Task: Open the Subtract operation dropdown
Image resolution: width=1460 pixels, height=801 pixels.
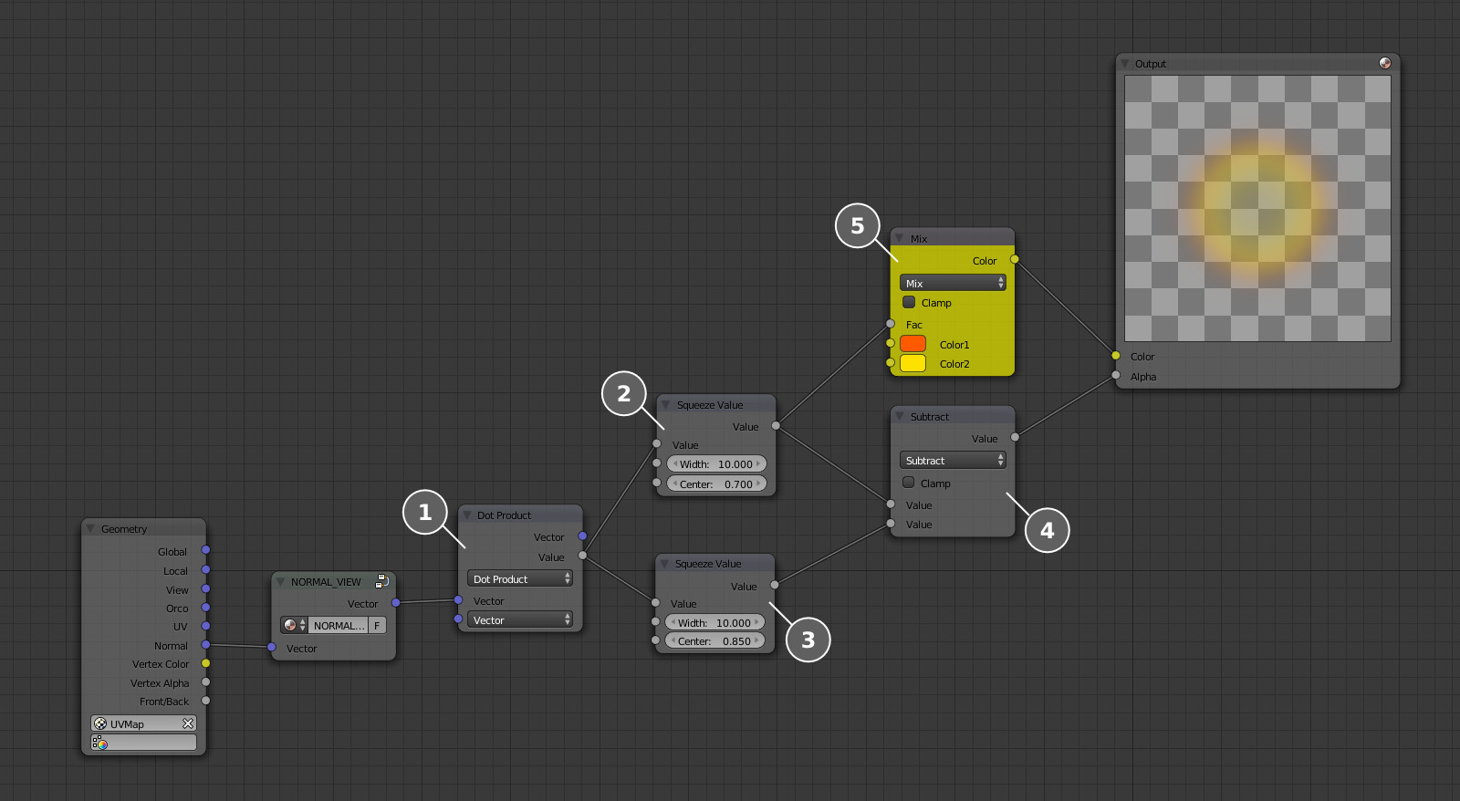Action: tap(953, 461)
